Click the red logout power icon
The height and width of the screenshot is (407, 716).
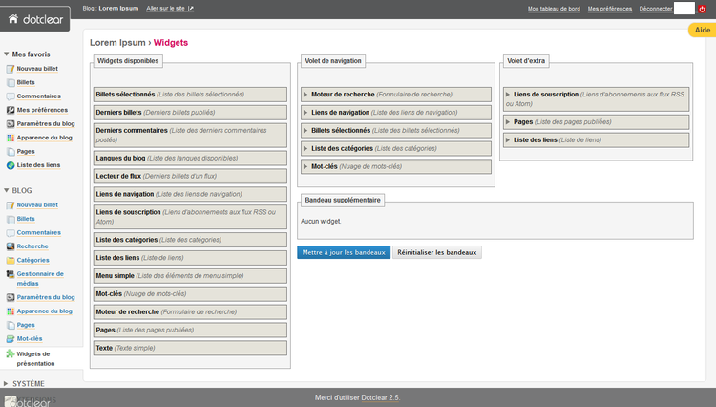(703, 9)
